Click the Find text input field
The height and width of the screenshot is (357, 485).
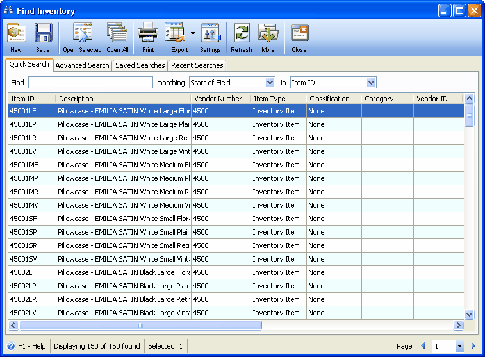90,83
